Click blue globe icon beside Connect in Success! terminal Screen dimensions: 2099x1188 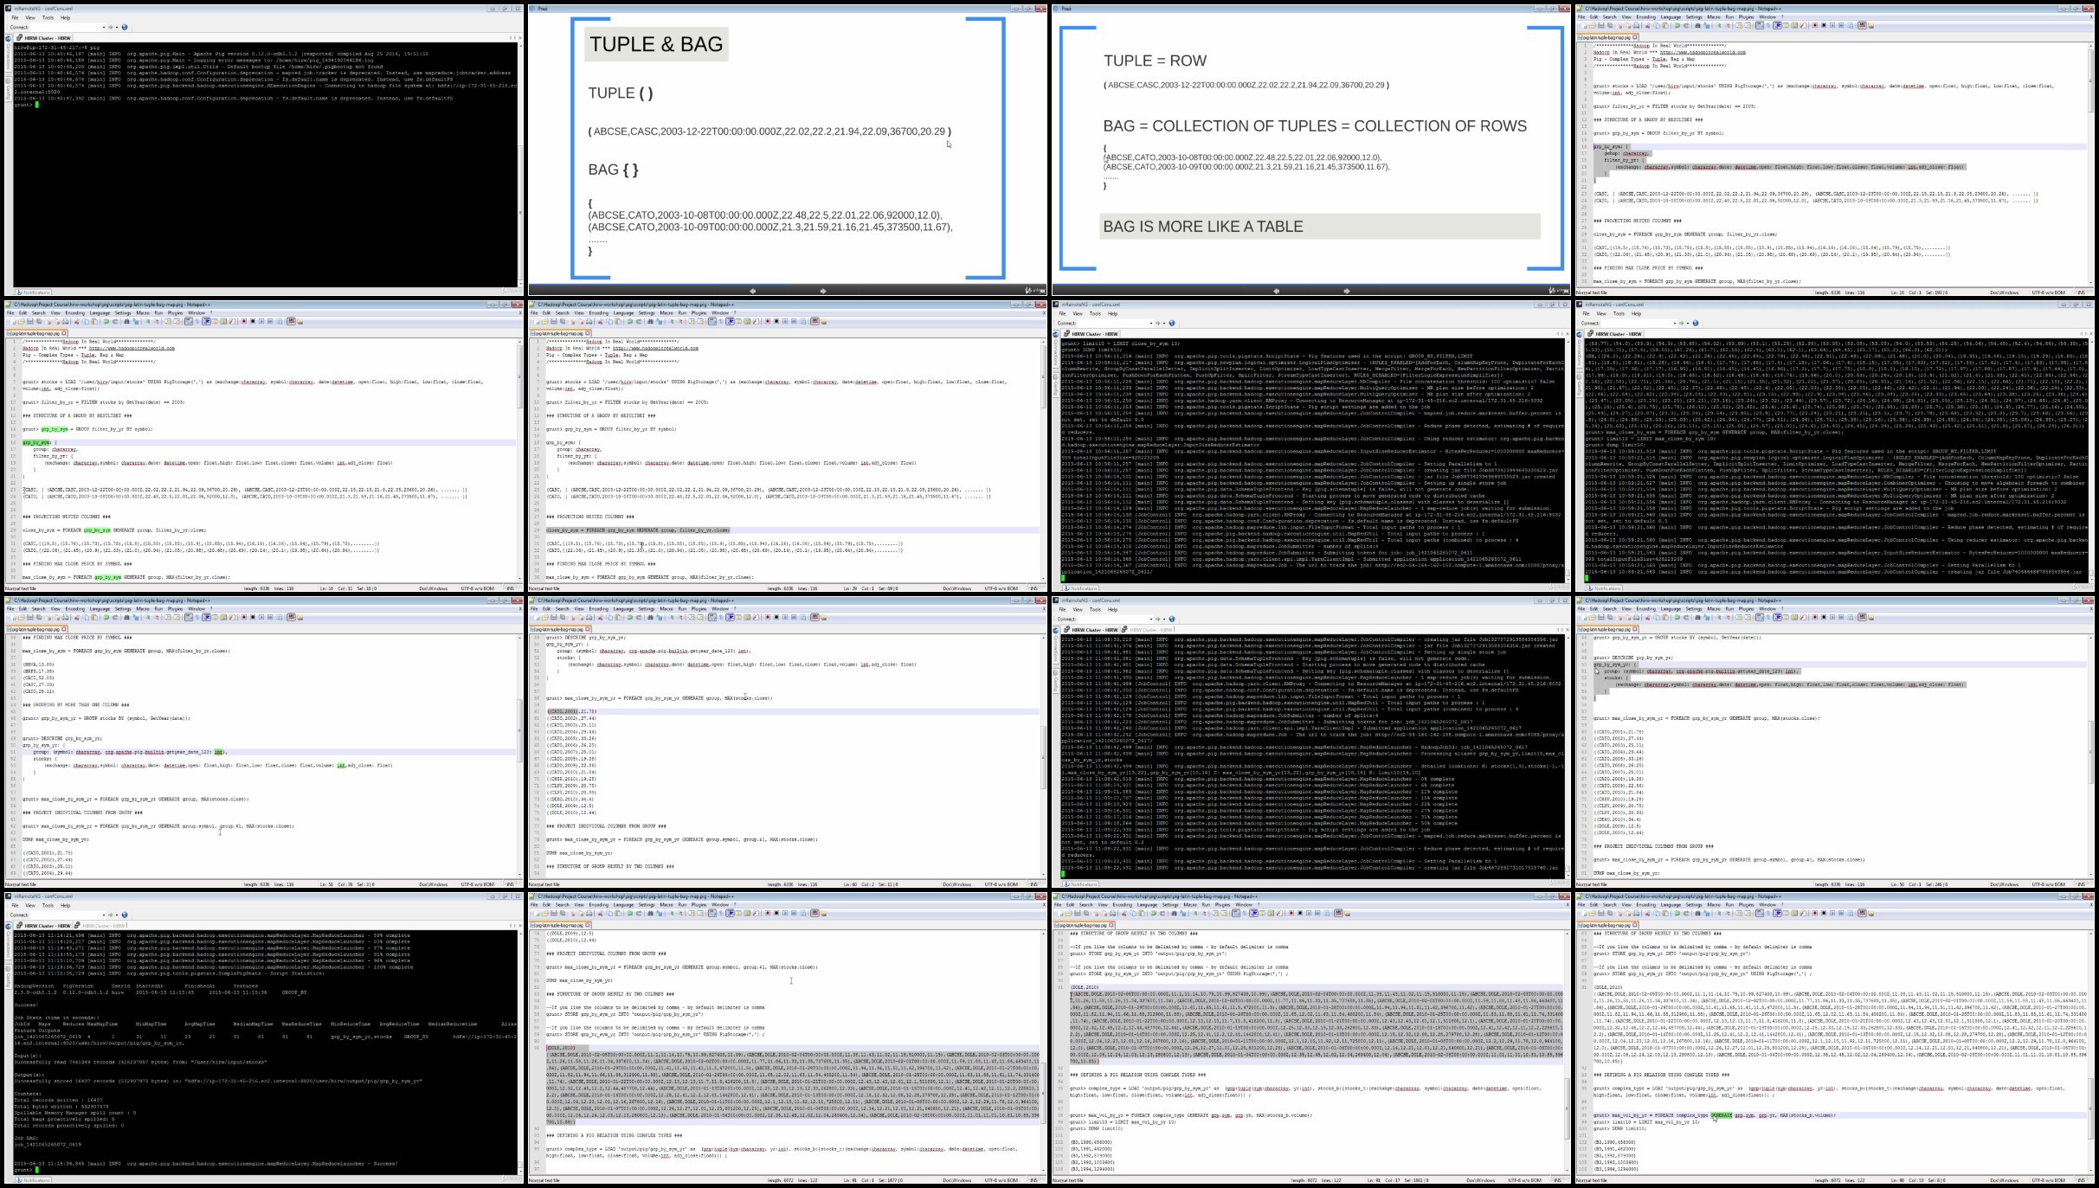(x=125, y=915)
